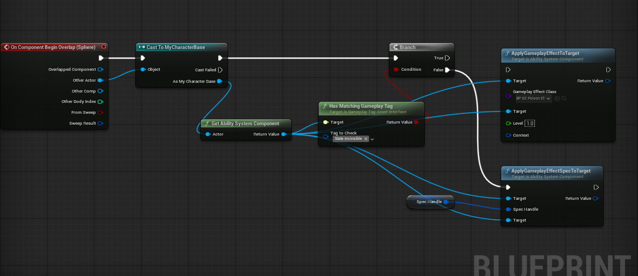This screenshot has width=638, height=276.
Task: Open the BP GE Poison Effect class dropdown
Action: point(534,99)
